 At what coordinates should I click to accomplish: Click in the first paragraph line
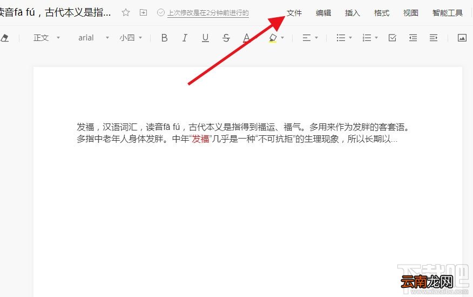pyautogui.click(x=244, y=127)
